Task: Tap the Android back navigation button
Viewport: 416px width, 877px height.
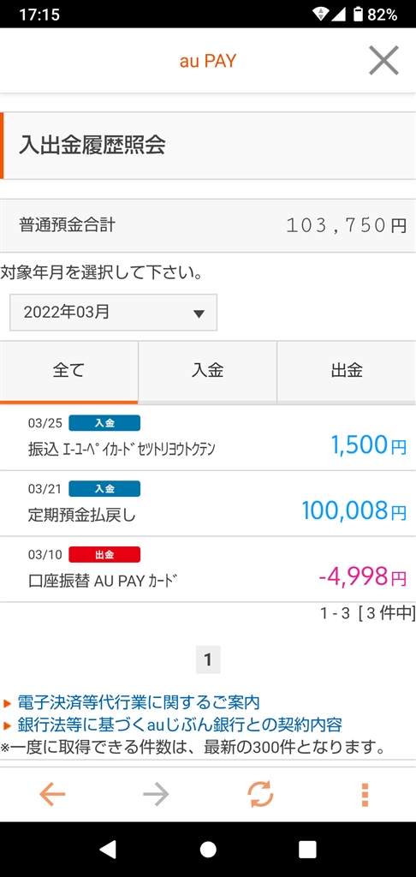Action: [x=108, y=849]
